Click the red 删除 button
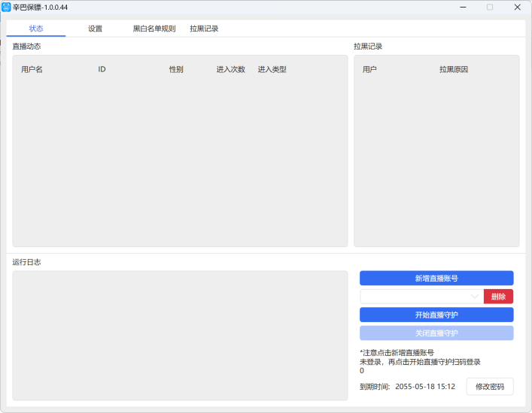The width and height of the screenshot is (532, 413). (498, 297)
